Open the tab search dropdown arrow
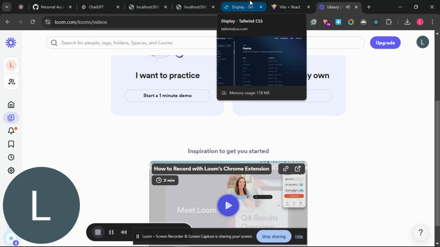Image resolution: width=440 pixels, height=247 pixels. coord(7,7)
